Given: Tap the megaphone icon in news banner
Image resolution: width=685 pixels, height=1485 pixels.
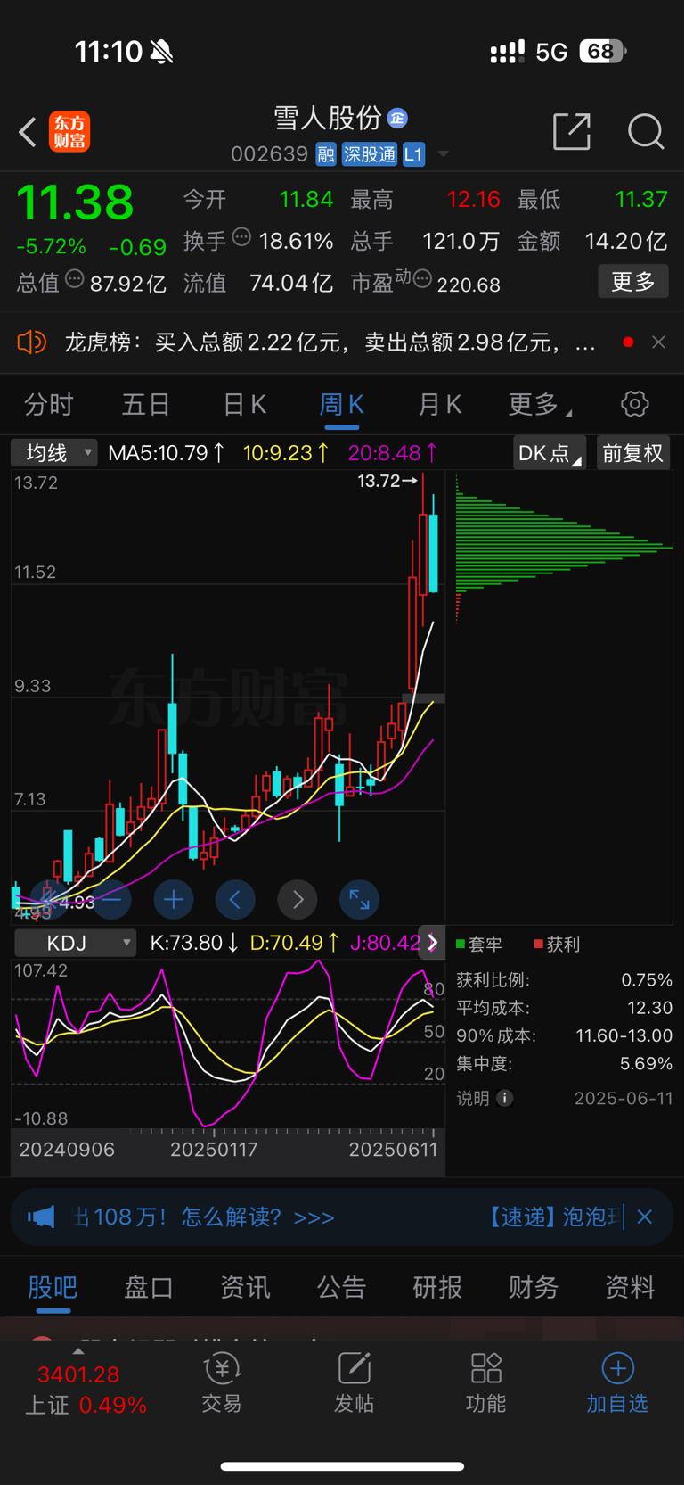Looking at the screenshot, I should click(x=41, y=1217).
